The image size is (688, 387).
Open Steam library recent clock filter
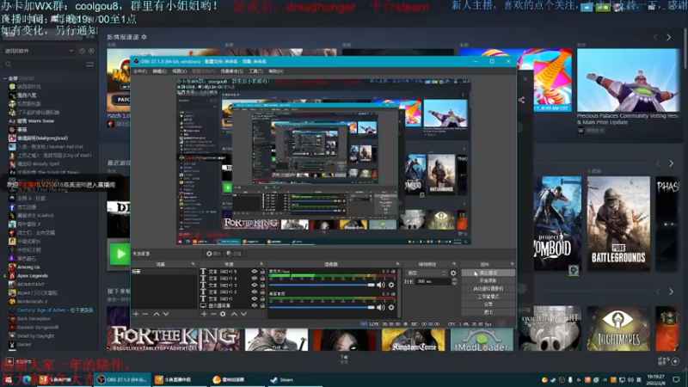click(82, 51)
